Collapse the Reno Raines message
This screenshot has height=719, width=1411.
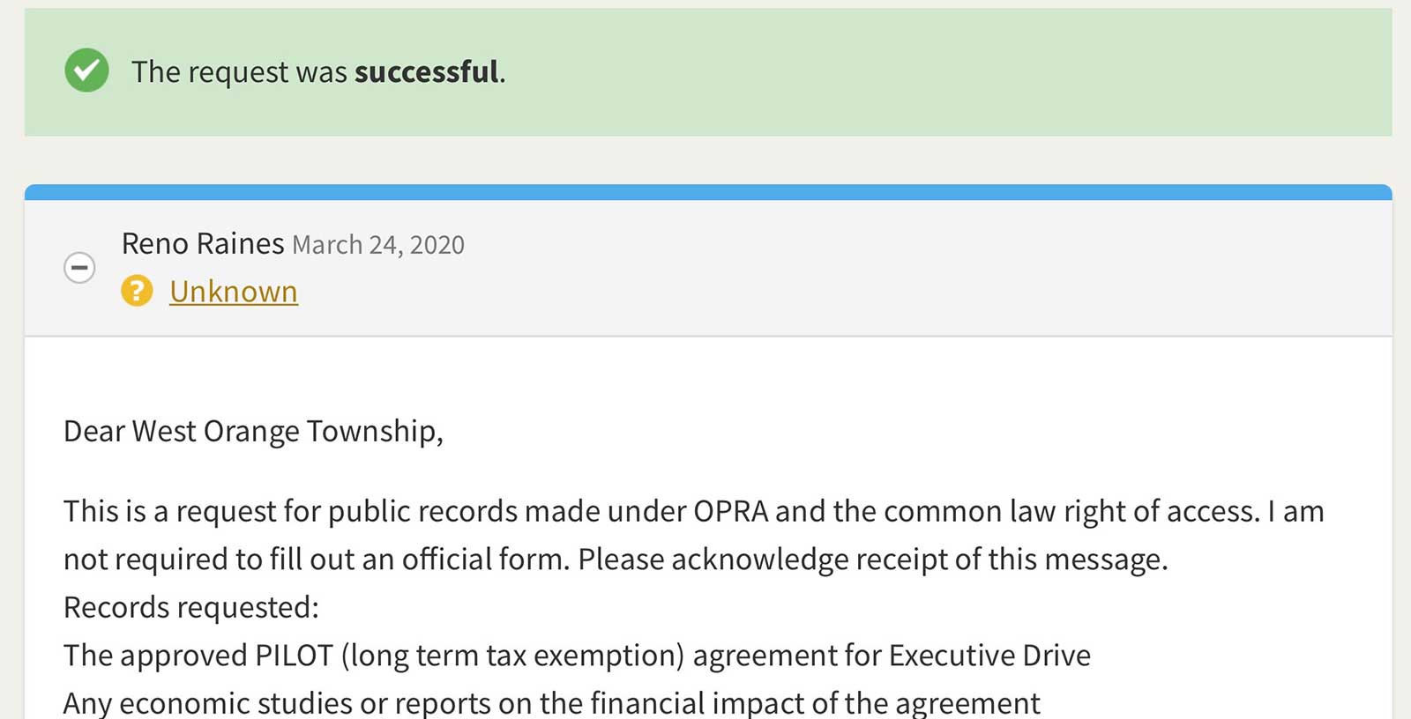point(79,267)
